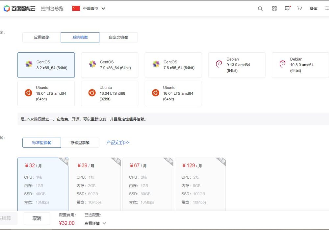
Task: Select CentOS 7.9 x86_64 image card
Action: pyautogui.click(x=110, y=65)
